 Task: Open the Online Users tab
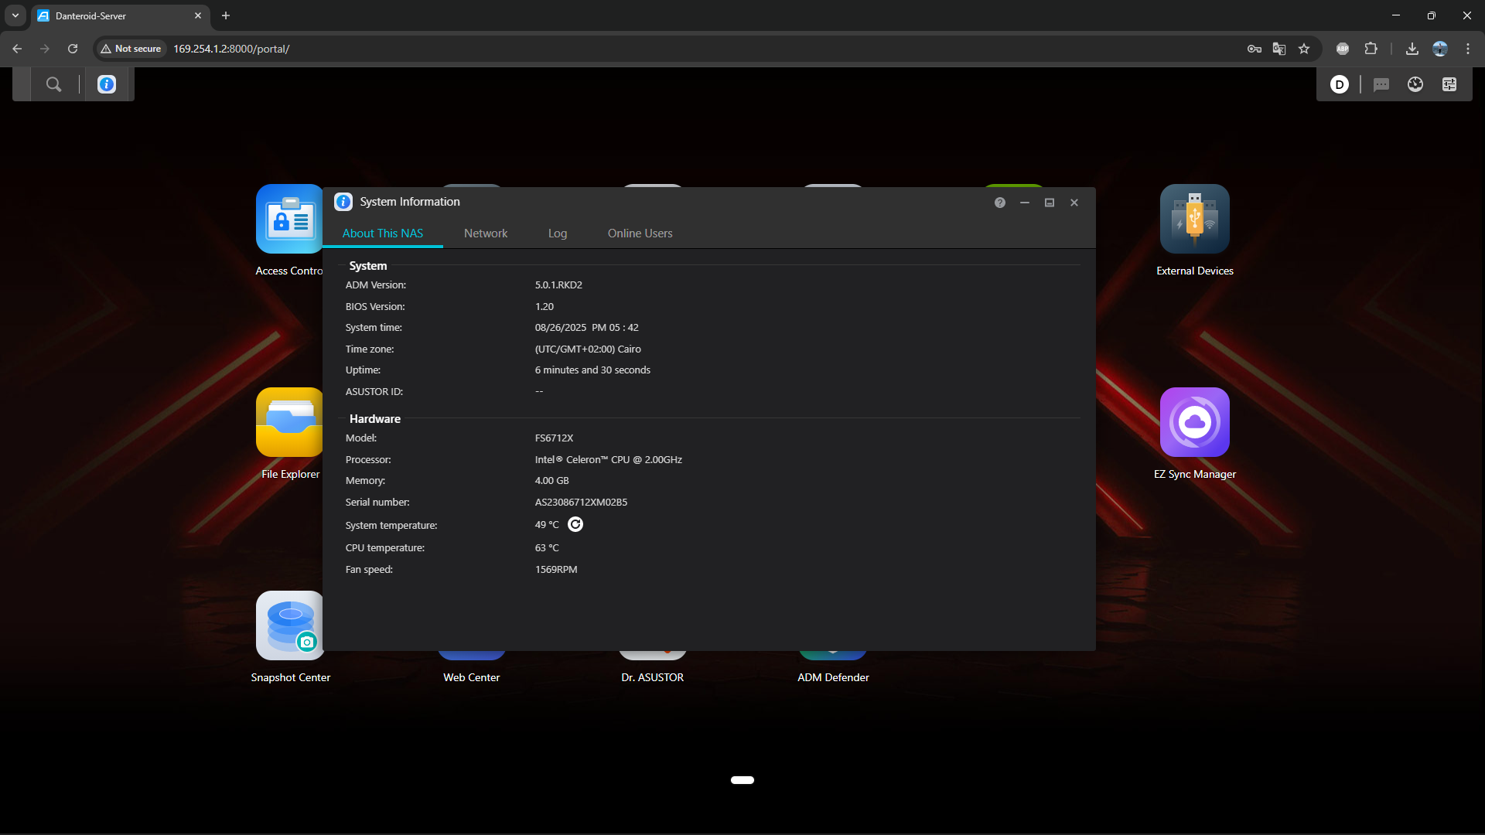coord(640,233)
